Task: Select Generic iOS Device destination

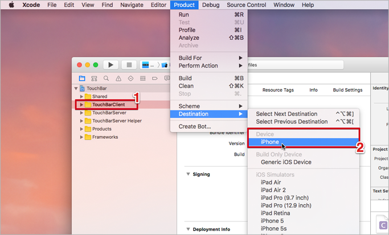Action: (304, 162)
